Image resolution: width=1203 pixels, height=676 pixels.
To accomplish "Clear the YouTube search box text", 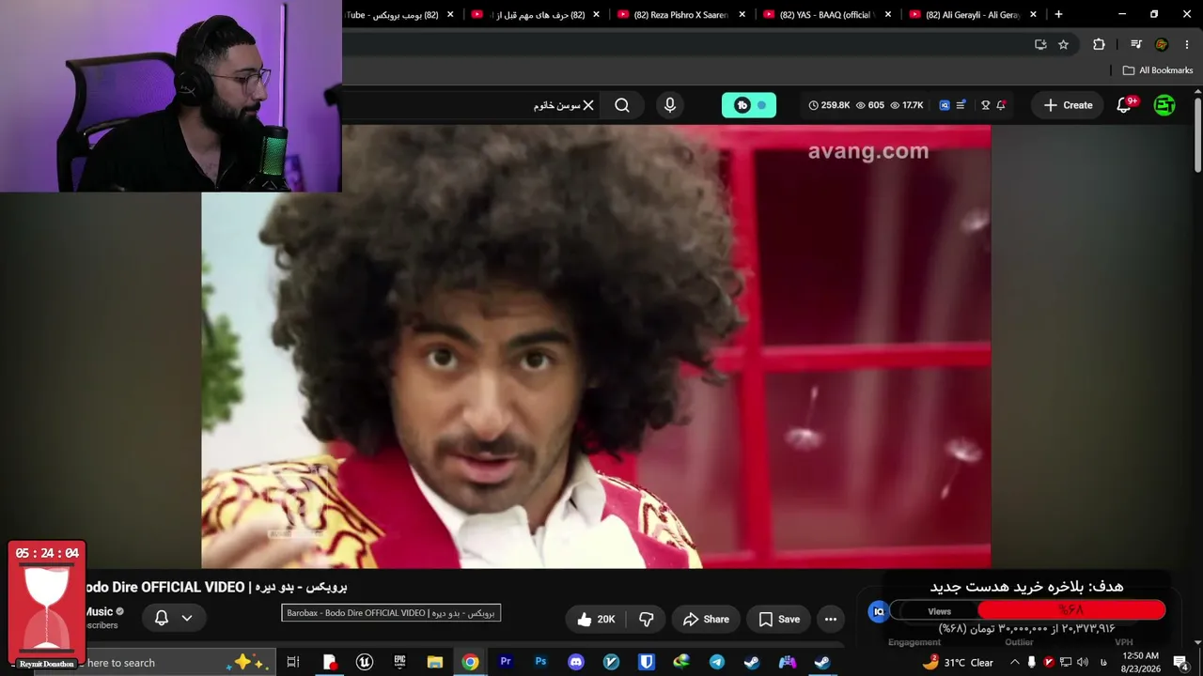I will (x=588, y=105).
